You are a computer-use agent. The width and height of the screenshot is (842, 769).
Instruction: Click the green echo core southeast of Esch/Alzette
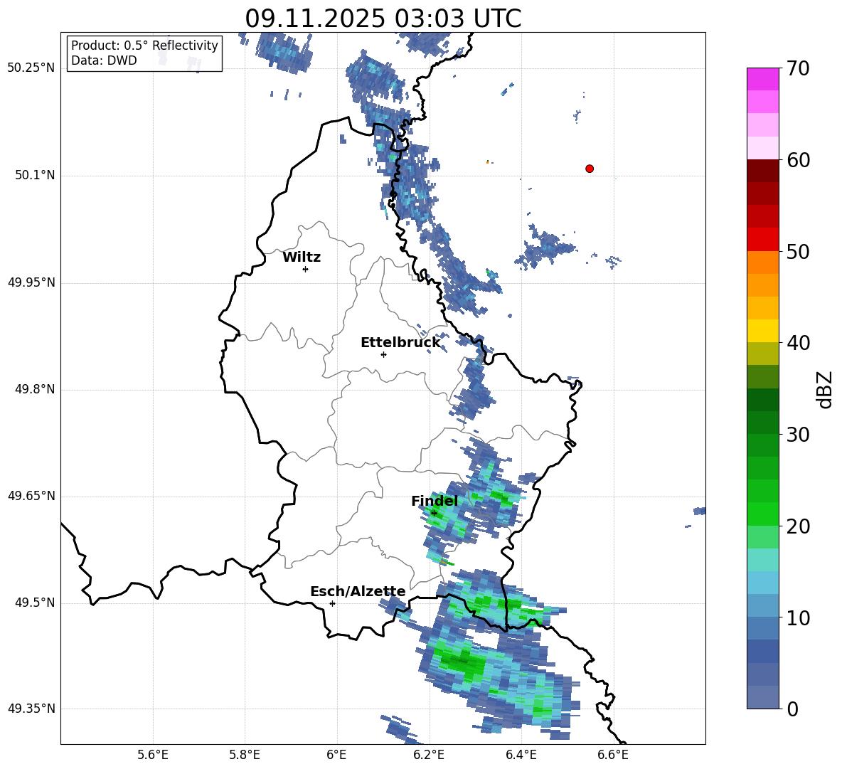click(463, 662)
